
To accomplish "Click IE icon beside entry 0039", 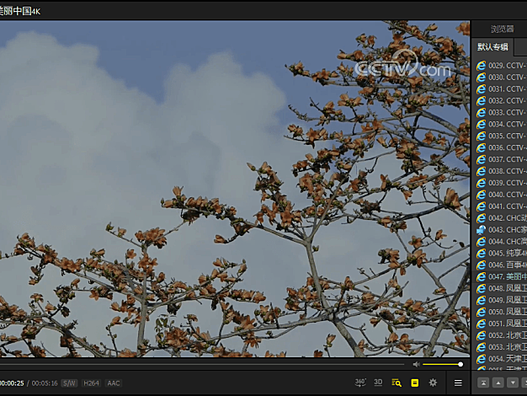I will coord(481,183).
